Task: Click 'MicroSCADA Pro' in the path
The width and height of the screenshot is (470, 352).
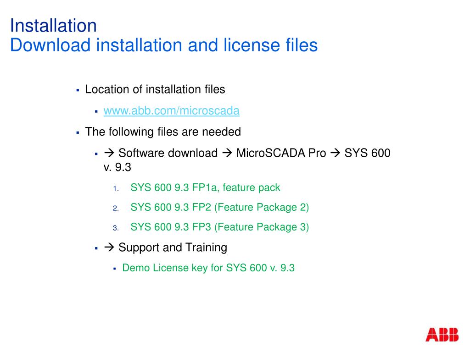Action: [281, 153]
